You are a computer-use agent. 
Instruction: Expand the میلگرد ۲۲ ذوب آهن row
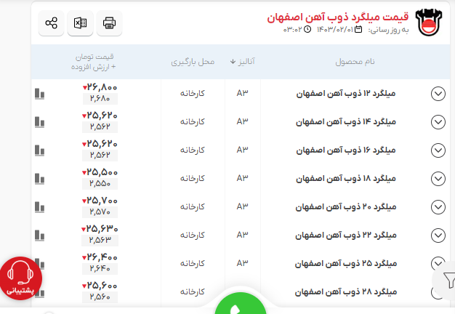click(438, 235)
